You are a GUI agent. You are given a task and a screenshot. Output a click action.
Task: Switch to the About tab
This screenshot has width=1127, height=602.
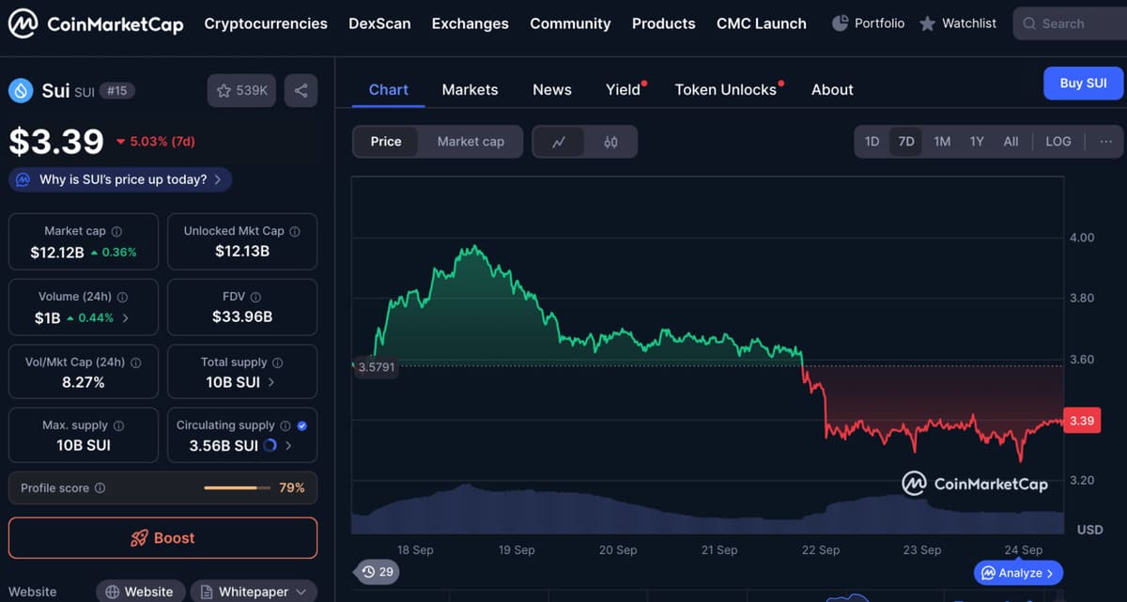[832, 90]
